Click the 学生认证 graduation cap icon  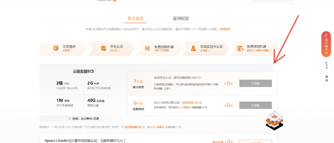pyautogui.click(x=103, y=48)
